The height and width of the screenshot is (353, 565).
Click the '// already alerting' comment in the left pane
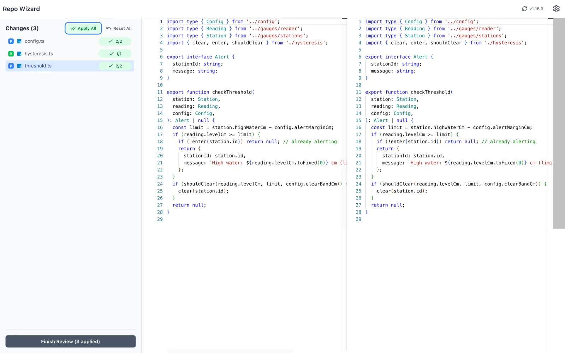coord(310,142)
